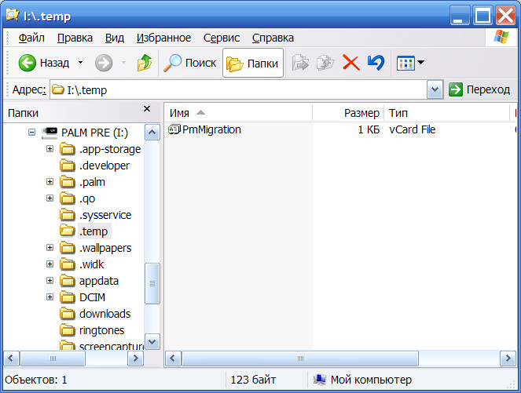Click the PmMigration vCard file icon
This screenshot has width=521, height=393.
[174, 129]
